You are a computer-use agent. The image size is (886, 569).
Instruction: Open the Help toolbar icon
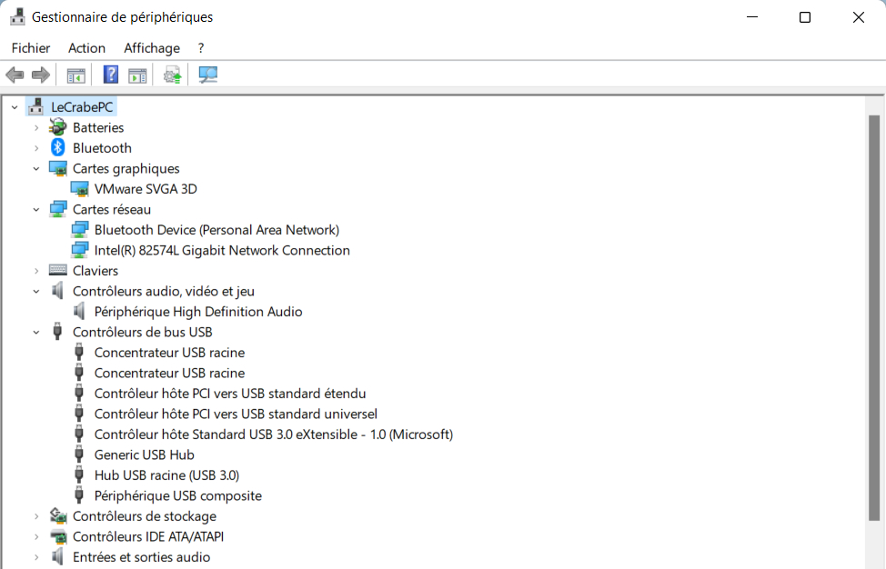pos(111,75)
